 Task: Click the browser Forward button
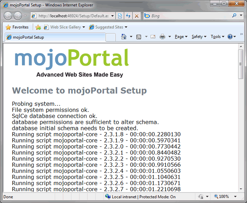(18, 16)
